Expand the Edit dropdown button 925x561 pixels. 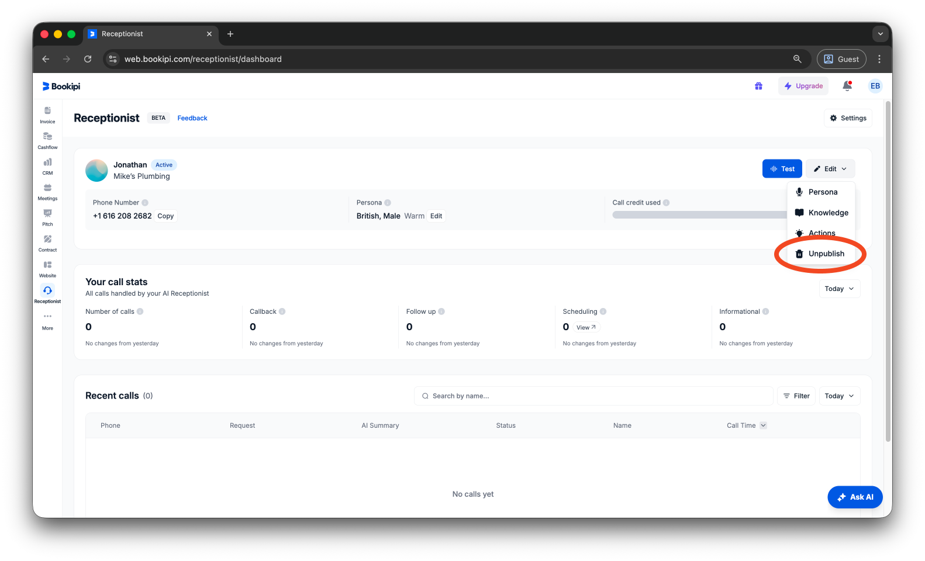(x=830, y=169)
